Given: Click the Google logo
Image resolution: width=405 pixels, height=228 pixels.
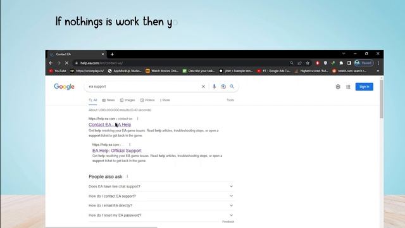Looking at the screenshot, I should tap(64, 87).
